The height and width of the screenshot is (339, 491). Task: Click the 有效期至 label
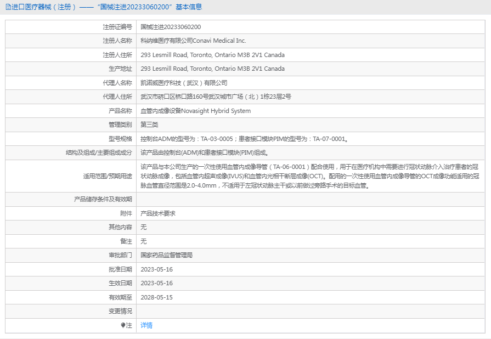click(120, 297)
